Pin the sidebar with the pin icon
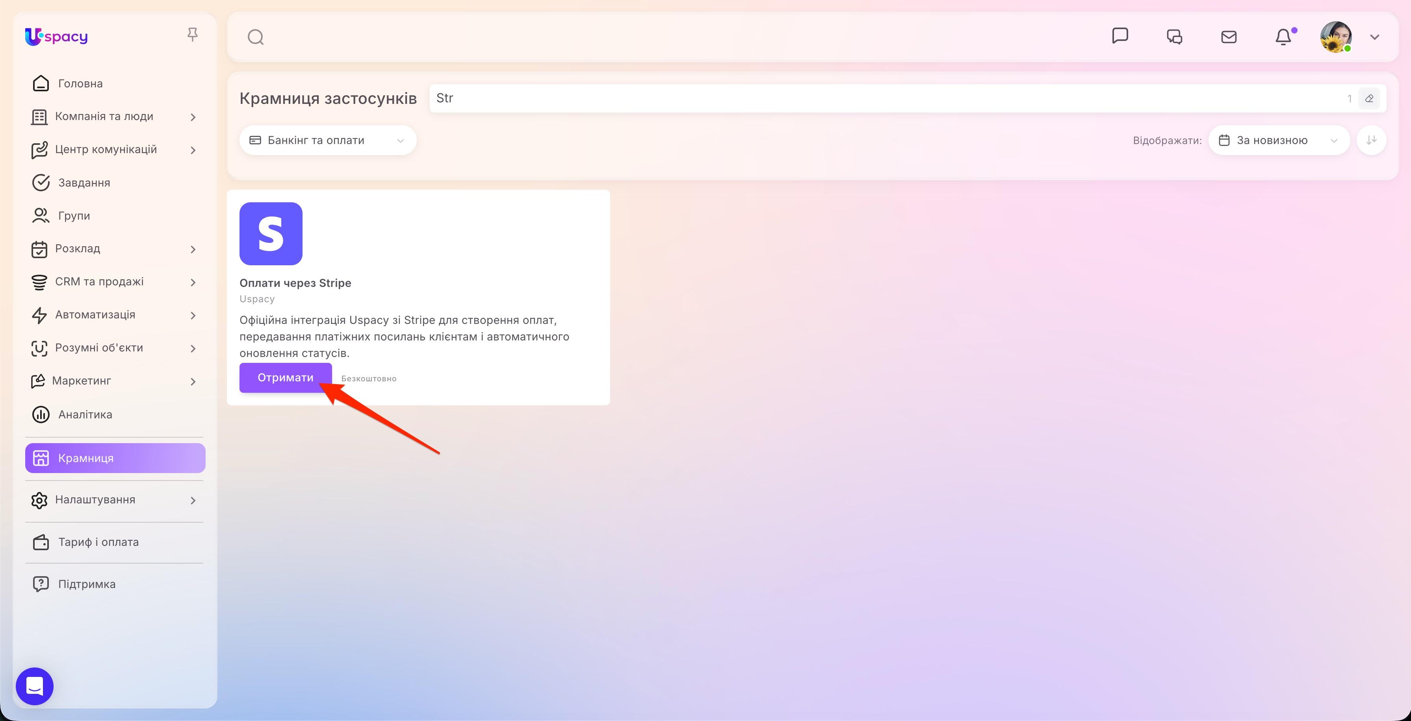Image resolution: width=1411 pixels, height=721 pixels. (192, 35)
